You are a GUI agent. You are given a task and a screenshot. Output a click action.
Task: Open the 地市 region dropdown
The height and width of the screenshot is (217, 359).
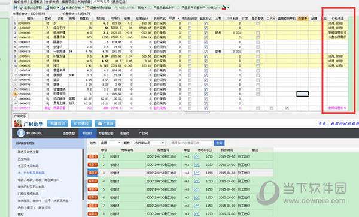click(x=110, y=143)
